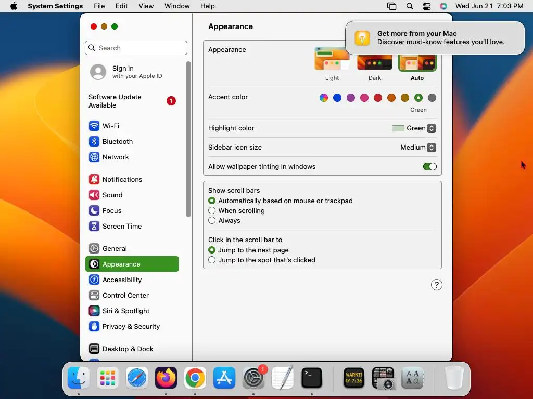Image resolution: width=533 pixels, height=399 pixels.
Task: Open Terminal from the Dock
Action: click(x=312, y=378)
